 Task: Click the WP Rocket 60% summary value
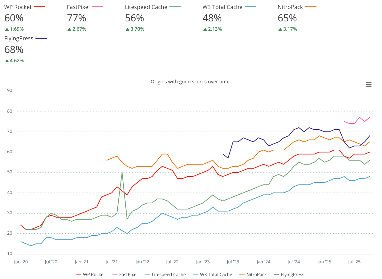click(x=14, y=18)
